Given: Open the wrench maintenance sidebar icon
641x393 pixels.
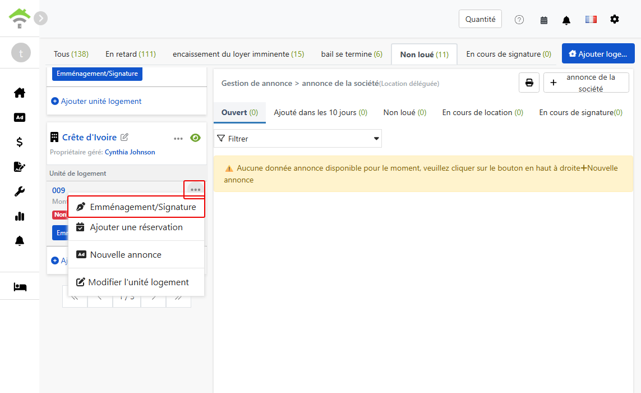Looking at the screenshot, I should (19, 191).
